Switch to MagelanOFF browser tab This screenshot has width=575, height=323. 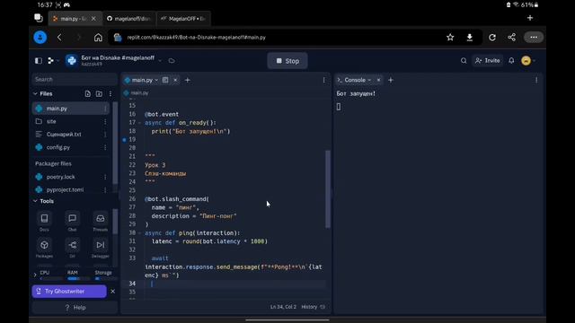[x=183, y=18]
